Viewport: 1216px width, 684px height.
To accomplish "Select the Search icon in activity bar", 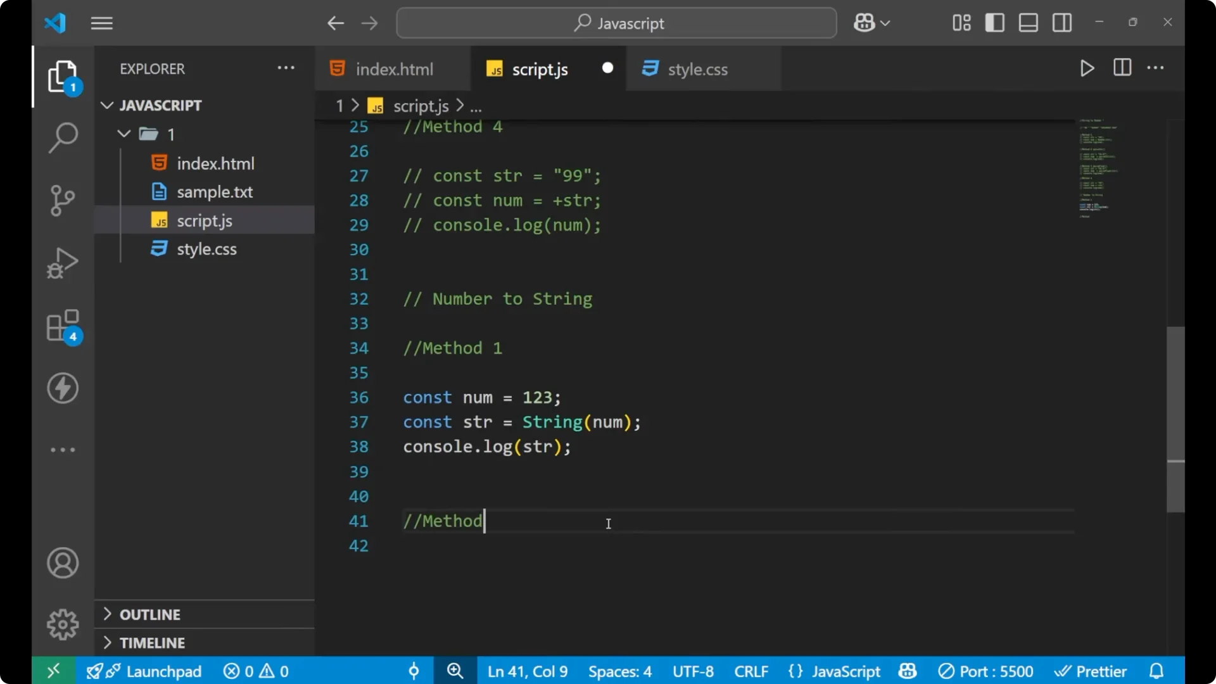I will point(63,137).
